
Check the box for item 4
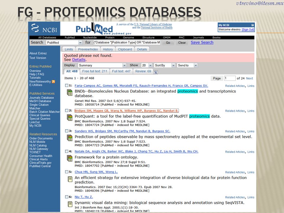pos(67,151)
